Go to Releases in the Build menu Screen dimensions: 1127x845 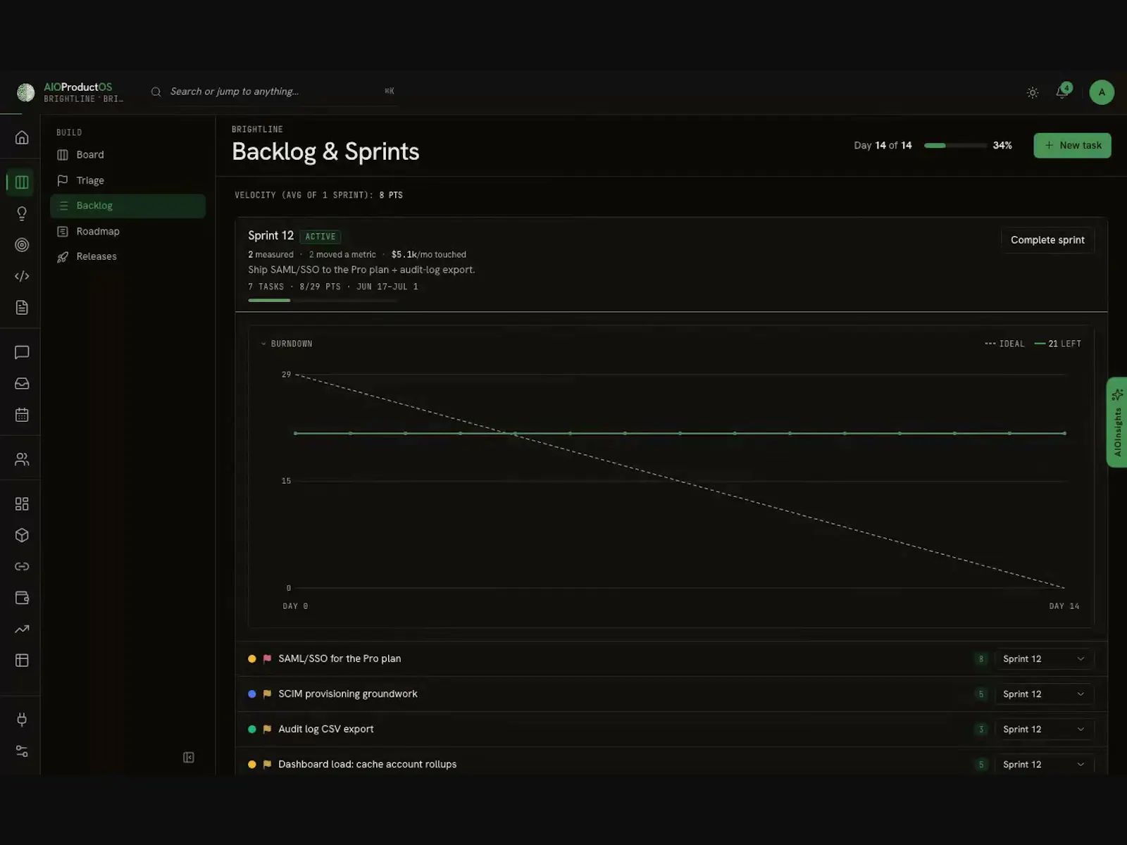pos(127,256)
